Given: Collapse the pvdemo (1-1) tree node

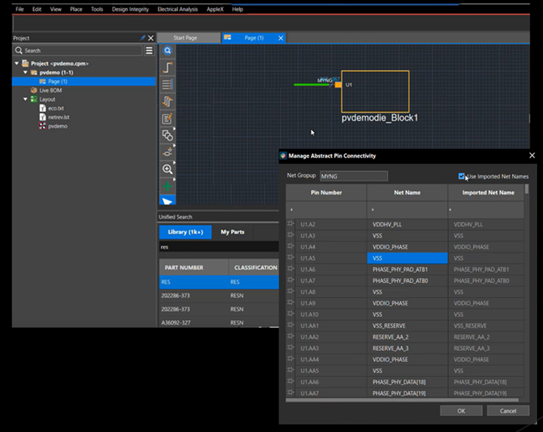Looking at the screenshot, I should pyautogui.click(x=25, y=73).
